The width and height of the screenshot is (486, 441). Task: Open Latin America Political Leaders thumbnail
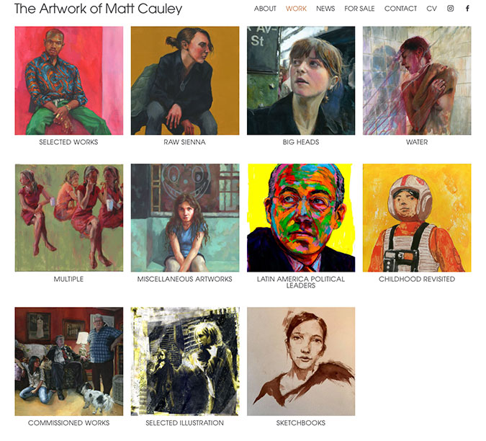tap(301, 218)
